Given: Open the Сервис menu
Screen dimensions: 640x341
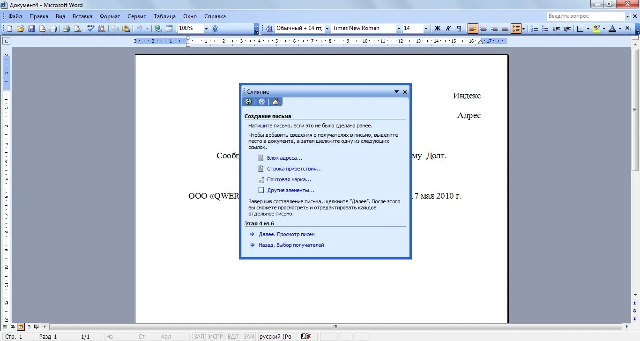Looking at the screenshot, I should 137,16.
